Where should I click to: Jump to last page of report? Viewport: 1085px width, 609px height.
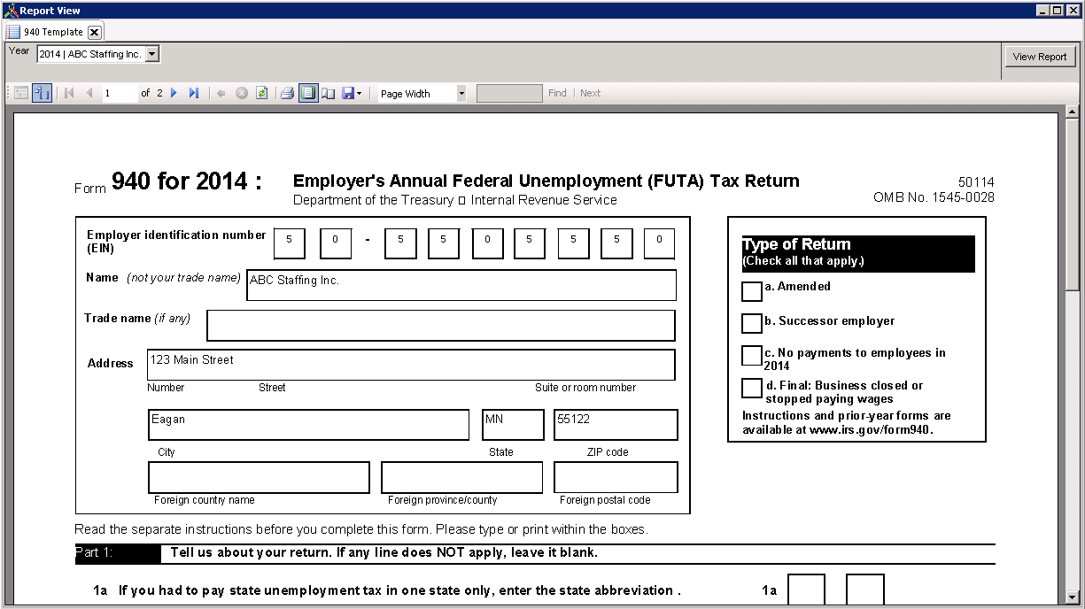pos(194,93)
